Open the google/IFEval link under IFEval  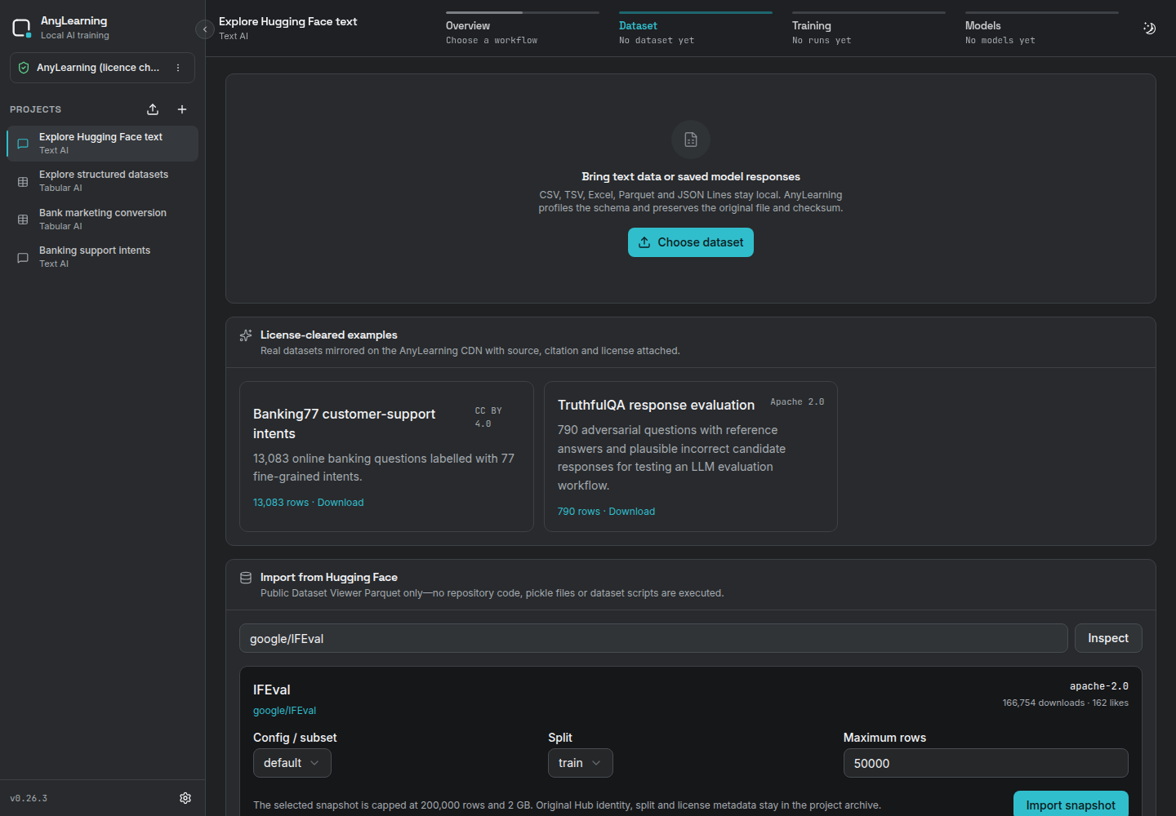284,711
